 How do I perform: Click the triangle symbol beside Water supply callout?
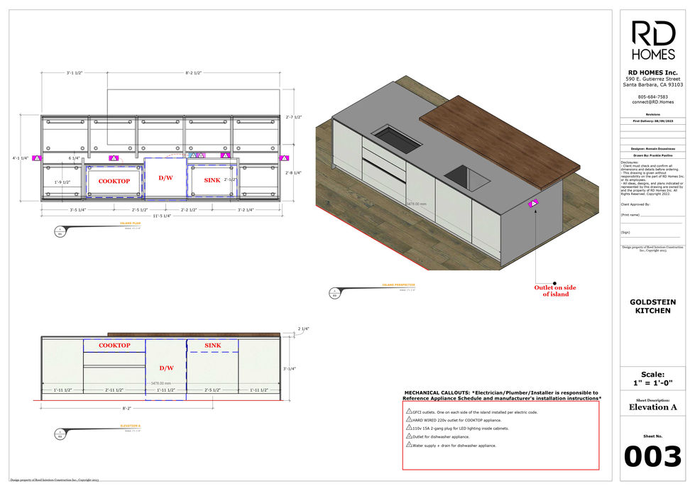[409, 444]
